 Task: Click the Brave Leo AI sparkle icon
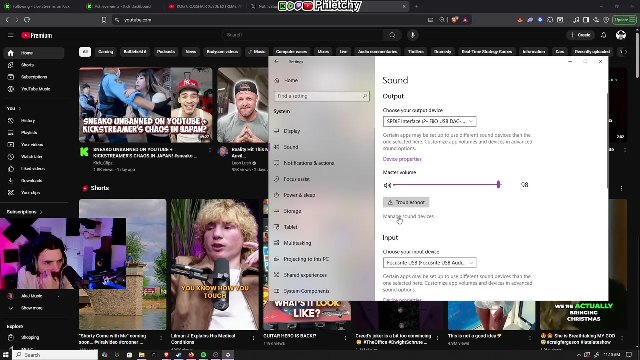tap(596, 20)
